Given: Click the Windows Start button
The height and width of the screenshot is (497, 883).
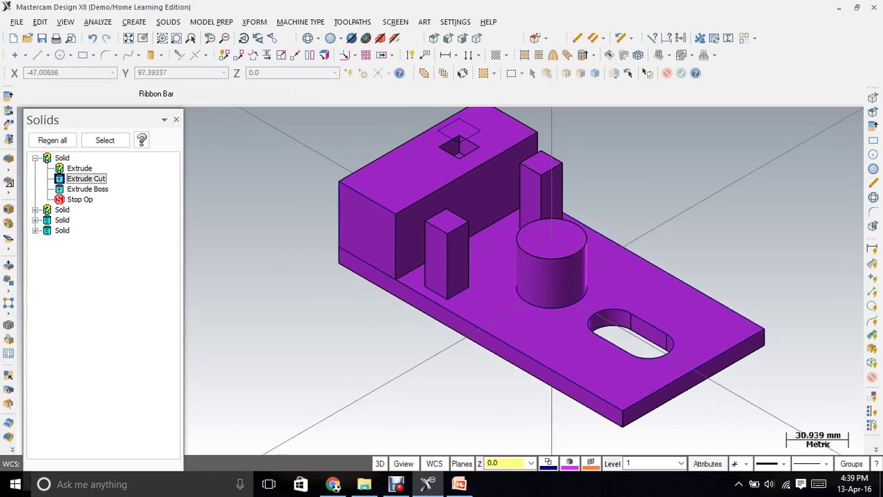Looking at the screenshot, I should tap(15, 484).
